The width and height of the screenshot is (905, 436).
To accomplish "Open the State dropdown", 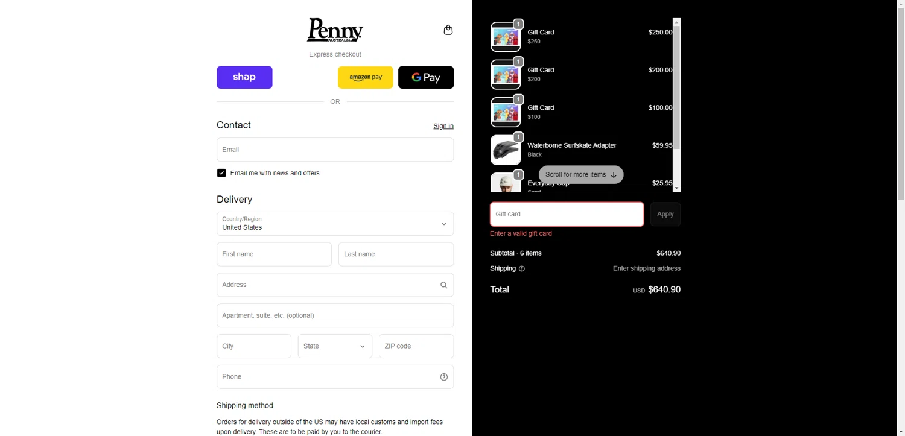I will (335, 346).
